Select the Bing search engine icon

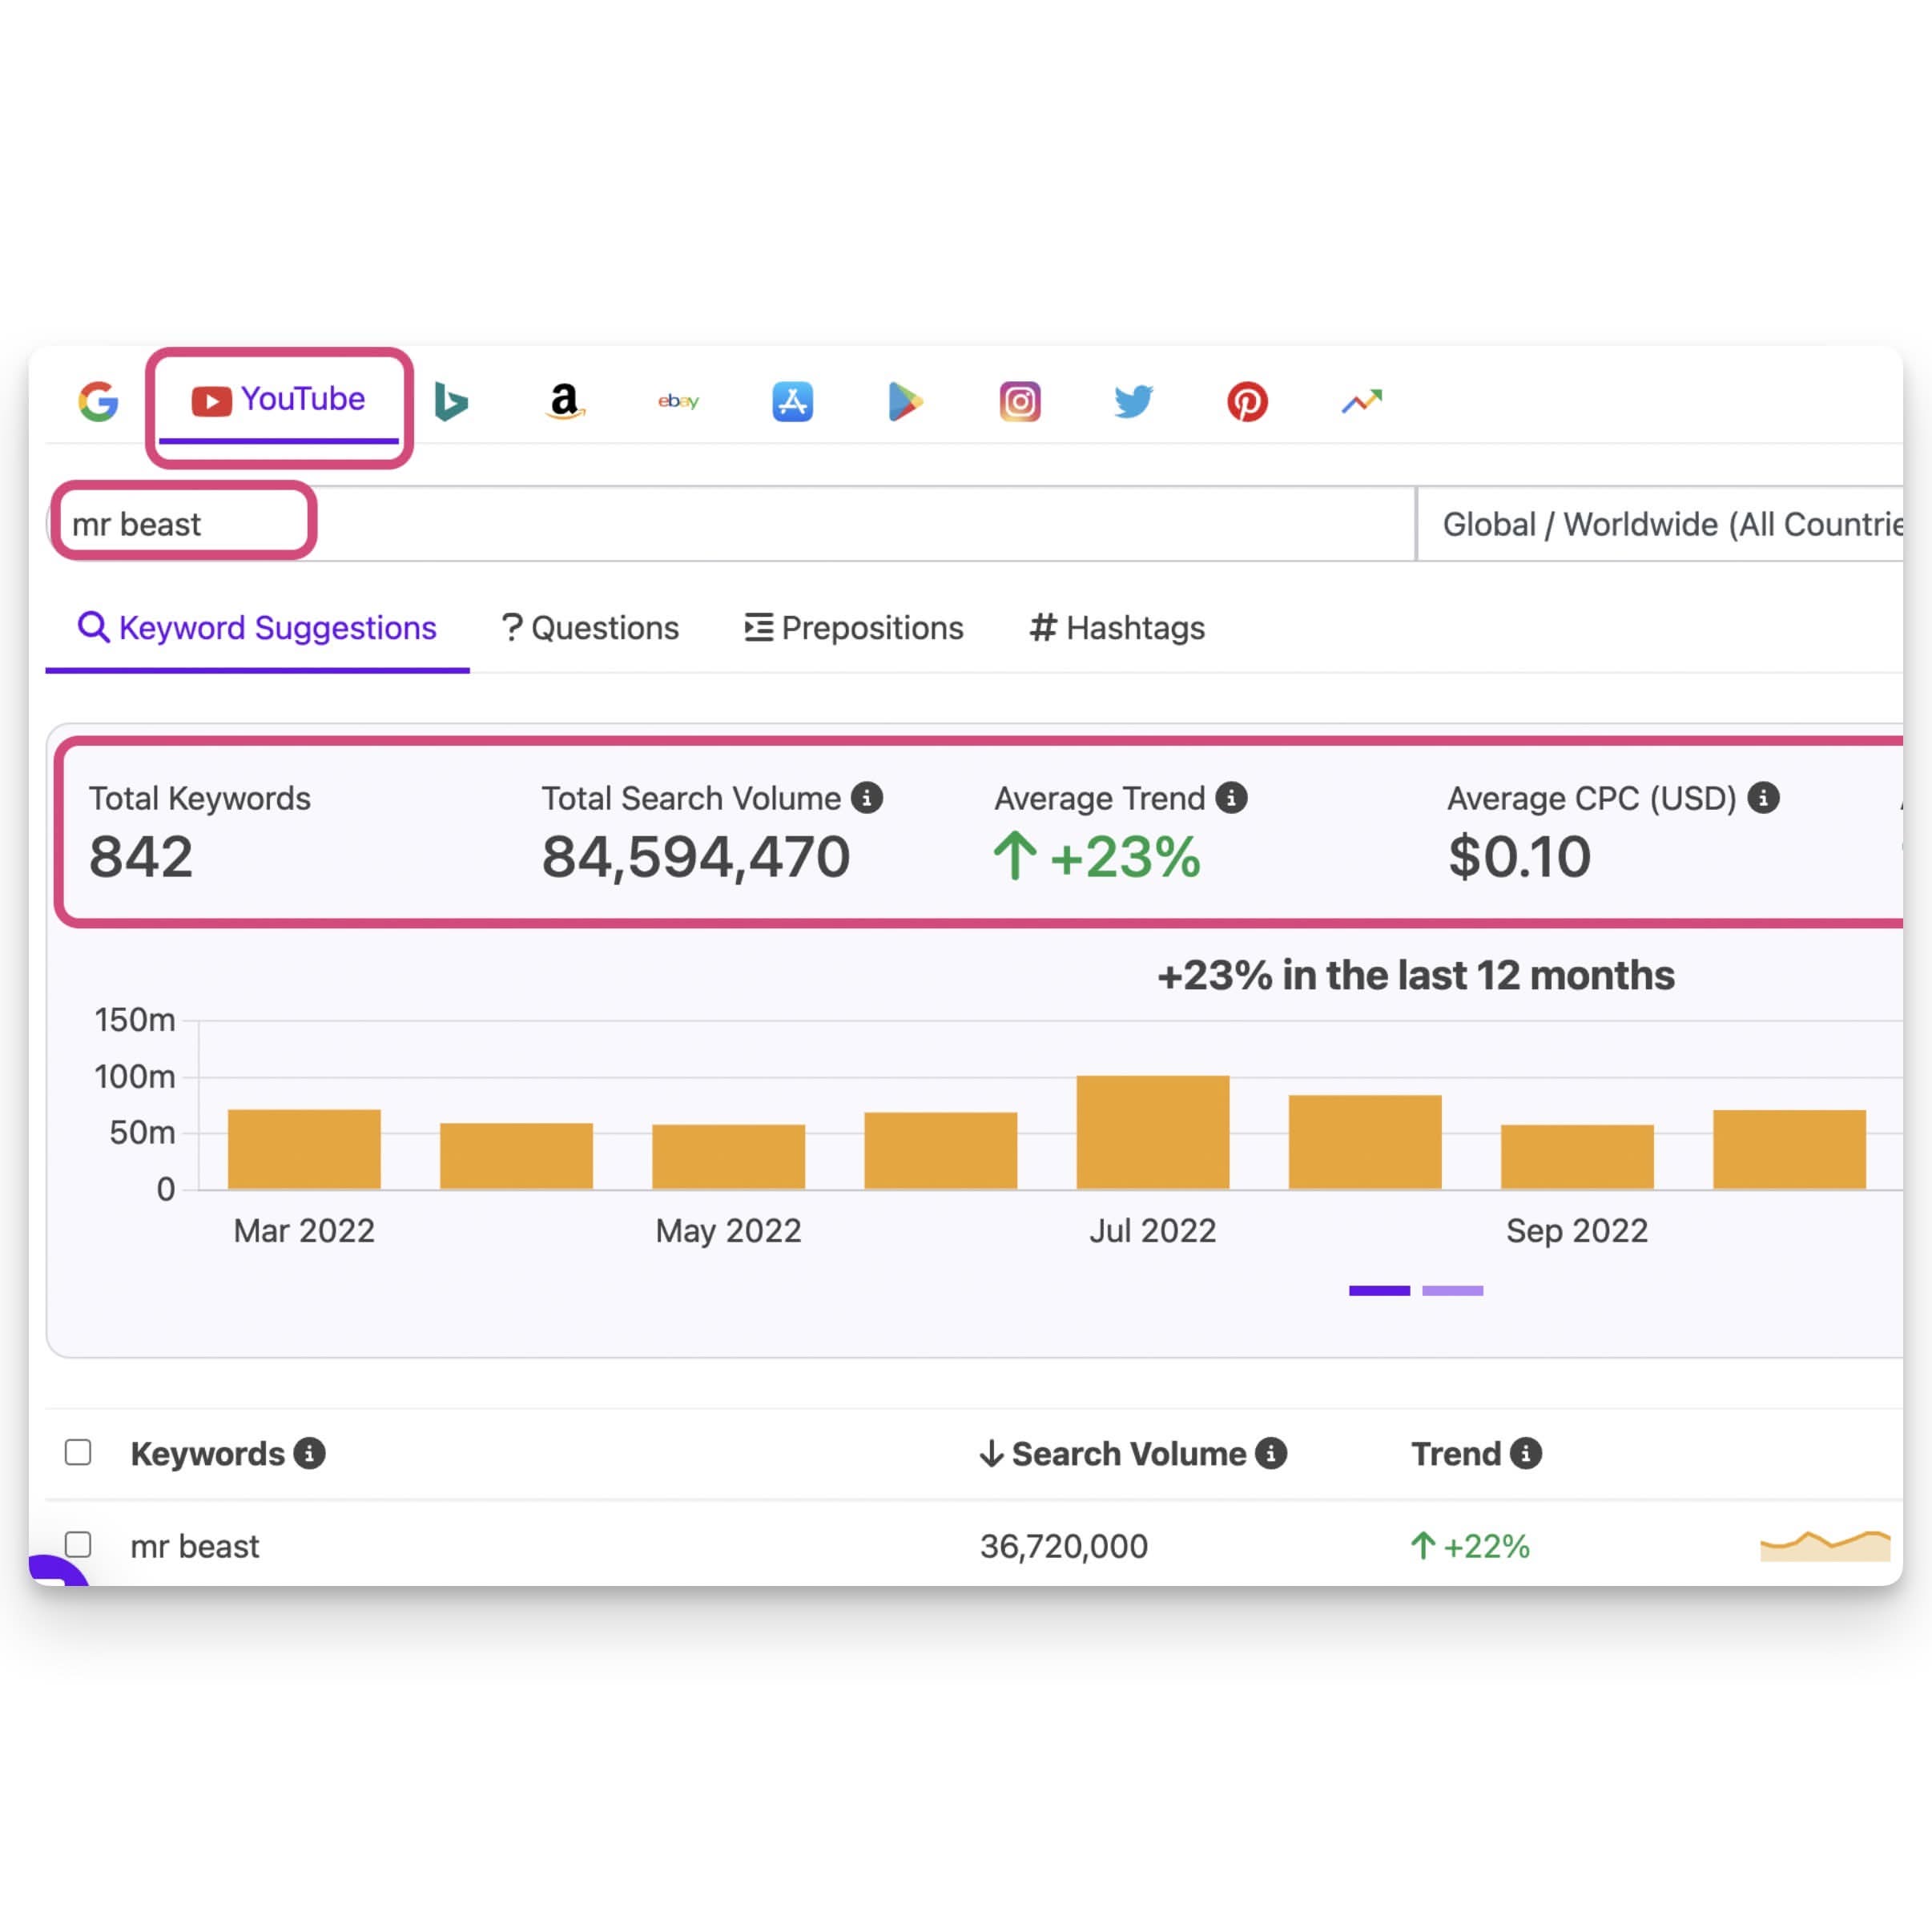coord(451,402)
